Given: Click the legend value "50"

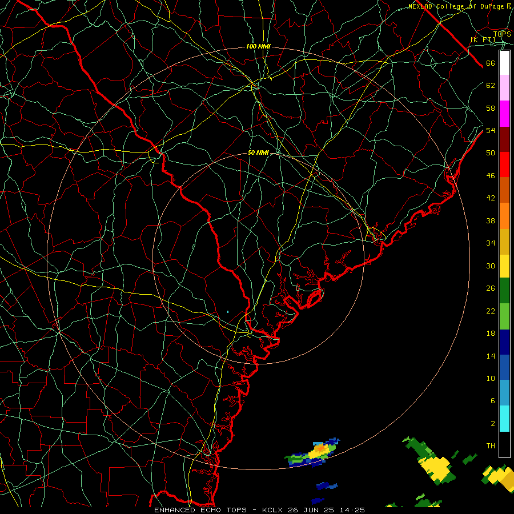Looking at the screenshot, I should pyautogui.click(x=491, y=153).
